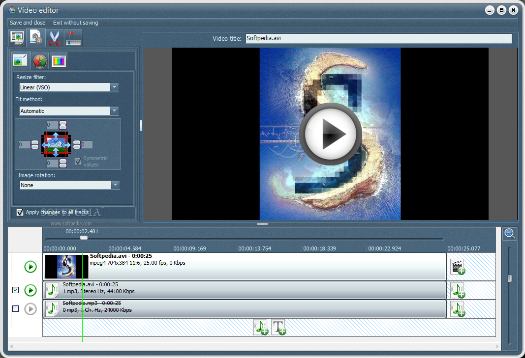Viewport: 525px width, 358px height.
Task: Add audio after Softpedia.mp3 track
Action: (458, 309)
